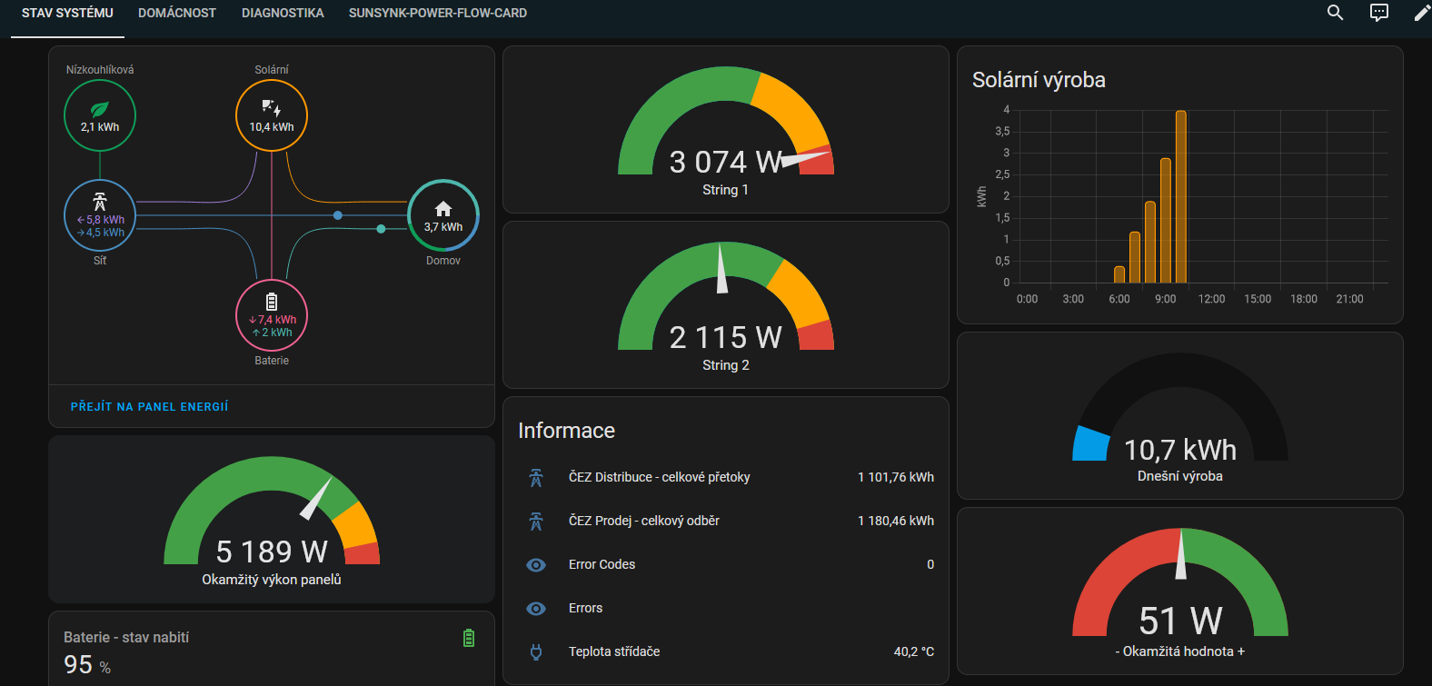The height and width of the screenshot is (686, 1432).
Task: Open the Okamžitý výkon panelů gauge
Action: click(x=271, y=521)
